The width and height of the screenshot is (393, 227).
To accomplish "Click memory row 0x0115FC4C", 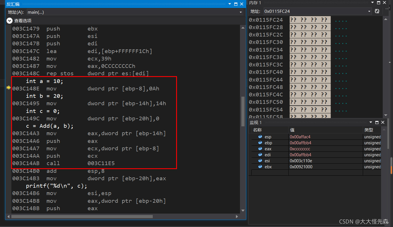I will [298, 94].
